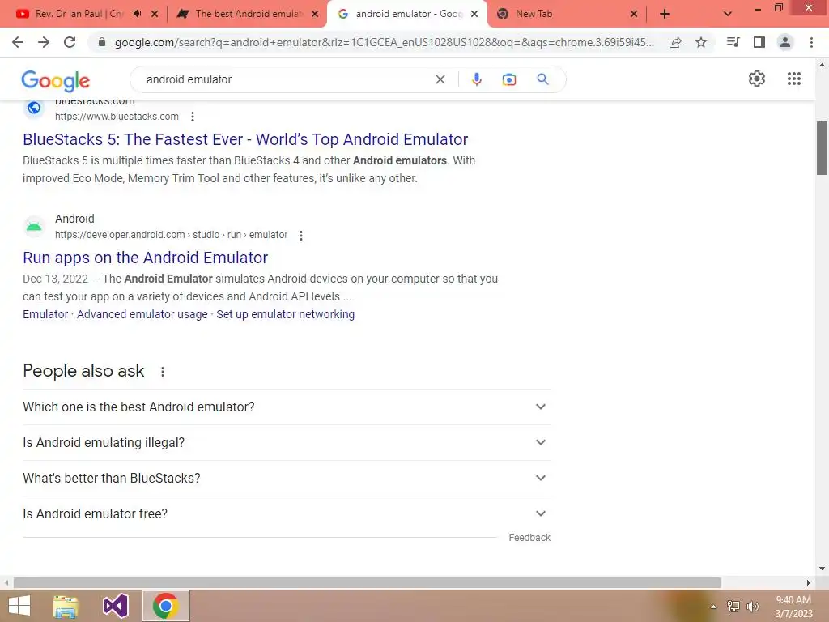The height and width of the screenshot is (622, 829).
Task: Reload the current page
Action: pyautogui.click(x=70, y=42)
